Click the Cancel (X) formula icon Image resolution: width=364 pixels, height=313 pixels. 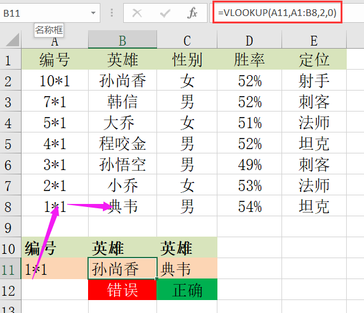click(137, 13)
